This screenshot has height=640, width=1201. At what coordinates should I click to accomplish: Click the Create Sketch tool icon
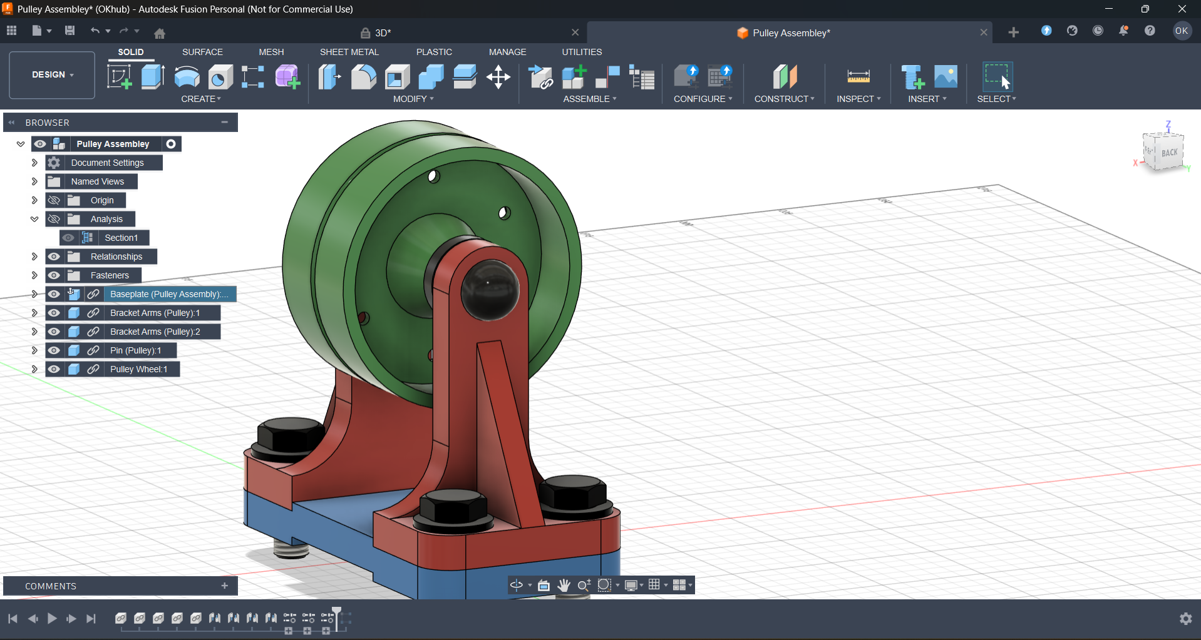click(119, 78)
